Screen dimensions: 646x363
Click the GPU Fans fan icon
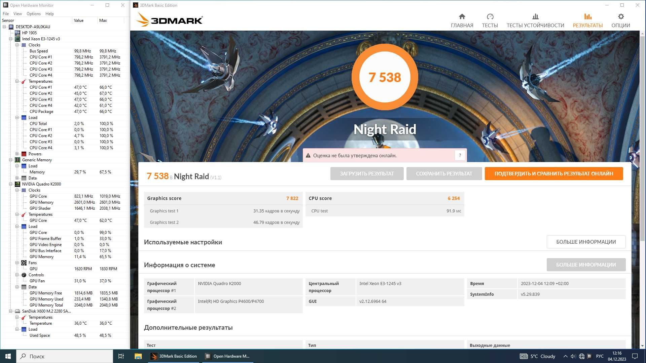click(x=24, y=263)
